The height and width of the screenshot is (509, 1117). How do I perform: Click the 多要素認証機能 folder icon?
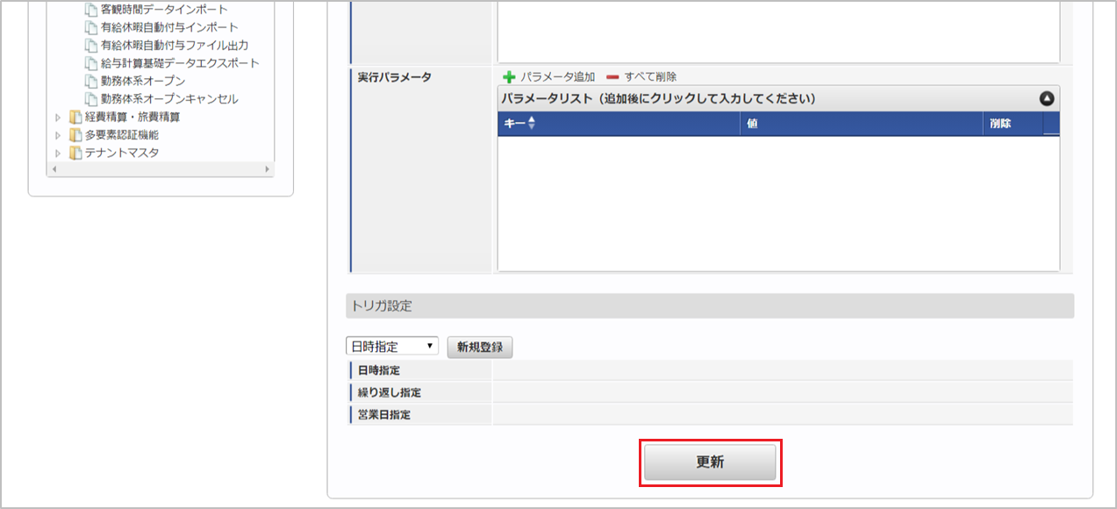click(75, 135)
